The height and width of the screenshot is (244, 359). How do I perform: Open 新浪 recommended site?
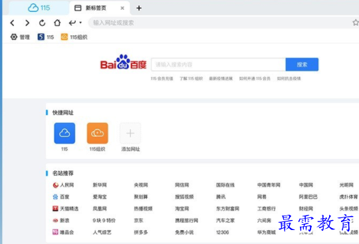pos(61,221)
